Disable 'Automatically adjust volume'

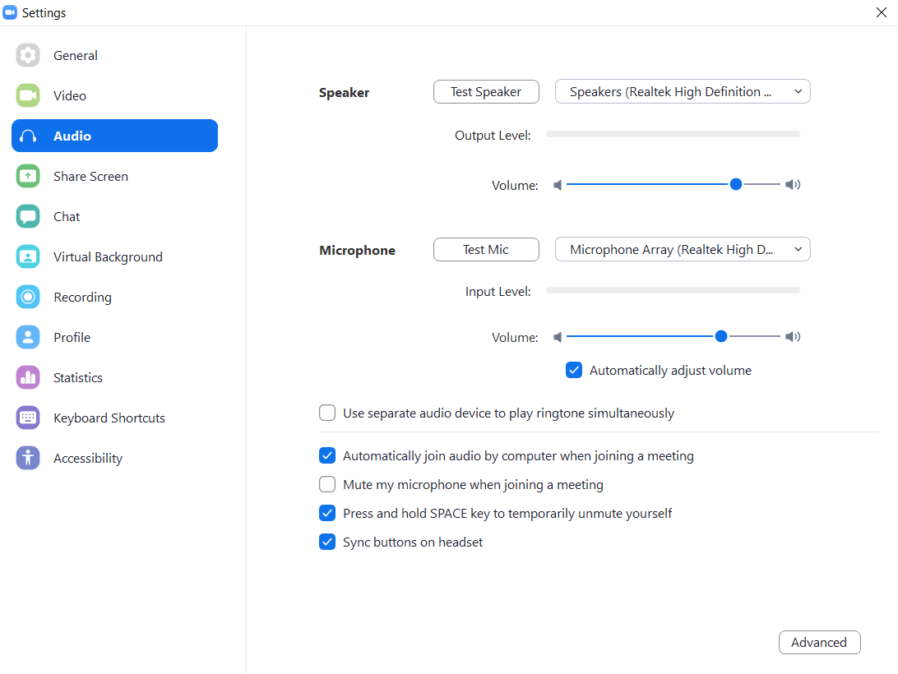click(573, 370)
